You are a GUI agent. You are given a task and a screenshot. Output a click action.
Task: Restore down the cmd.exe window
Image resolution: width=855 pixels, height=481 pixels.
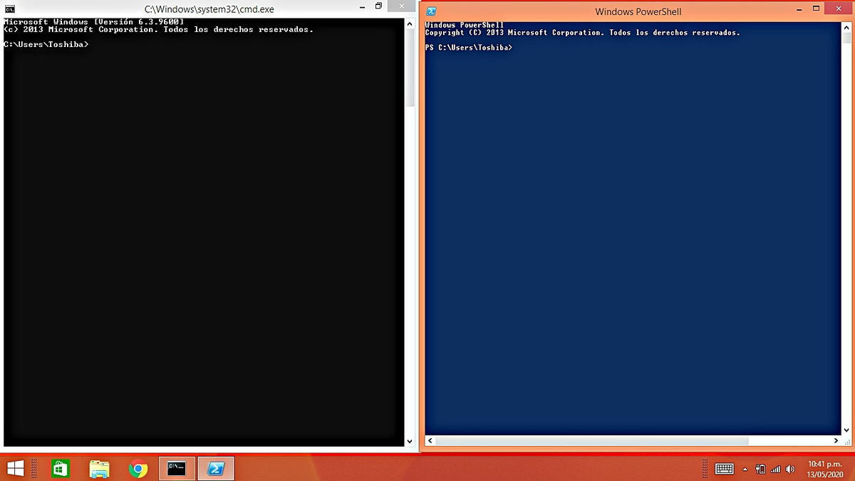click(x=379, y=6)
